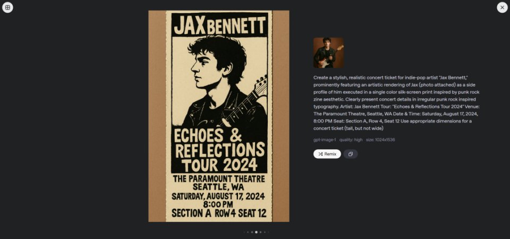Viewport: 510px width, 239px height.
Task: Select the third carousel dot
Action: click(252, 232)
